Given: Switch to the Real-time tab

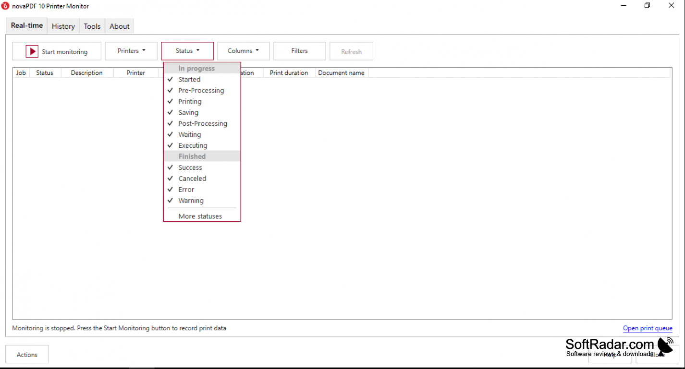Looking at the screenshot, I should 27,25.
